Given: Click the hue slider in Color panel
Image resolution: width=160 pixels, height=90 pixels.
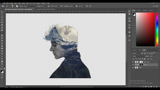Looking at the screenshot, I should click(157, 29).
